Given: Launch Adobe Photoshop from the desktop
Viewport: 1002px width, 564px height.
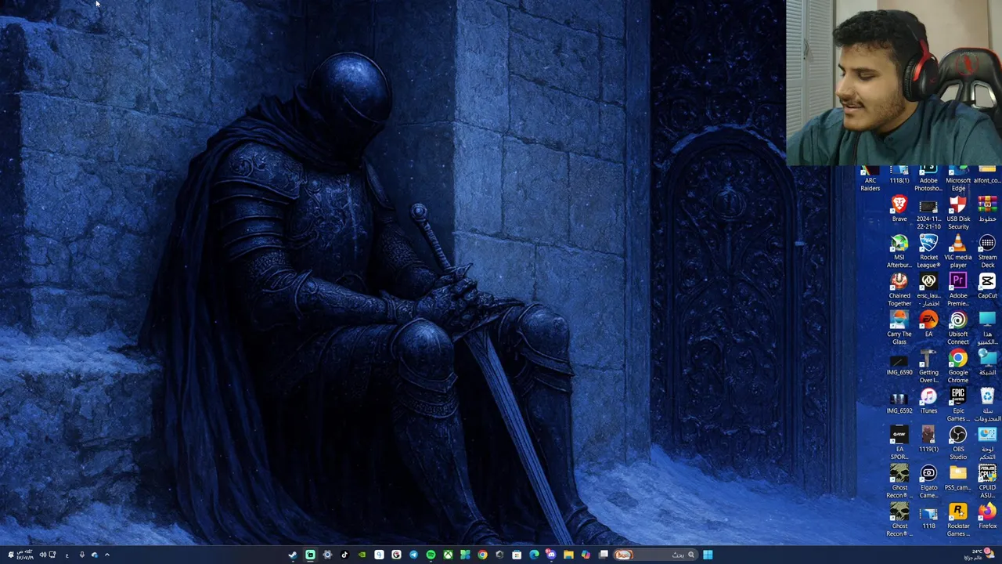Looking at the screenshot, I should [928, 180].
